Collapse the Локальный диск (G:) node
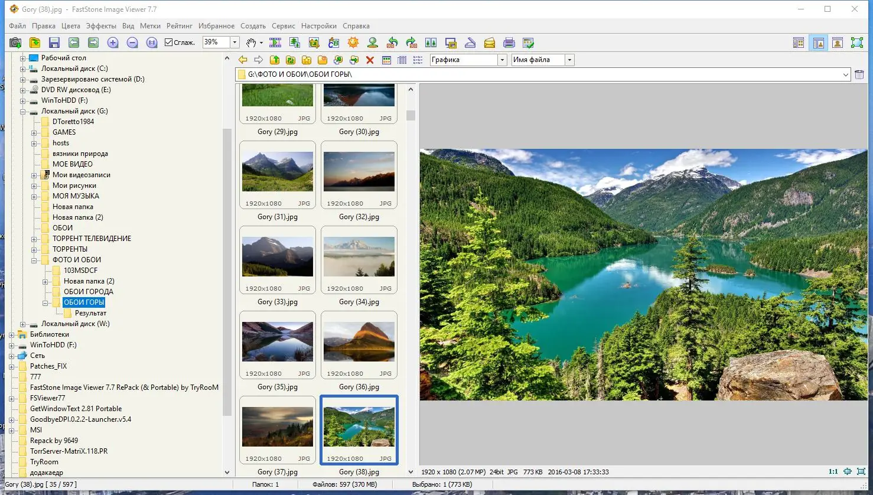Image resolution: width=873 pixels, height=495 pixels. point(22,111)
